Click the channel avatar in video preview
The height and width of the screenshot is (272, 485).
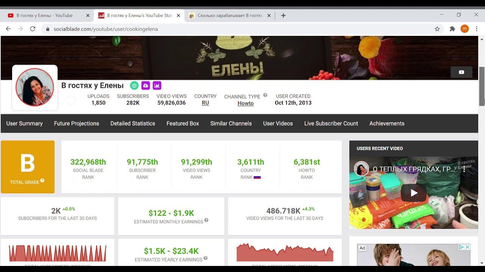361,169
